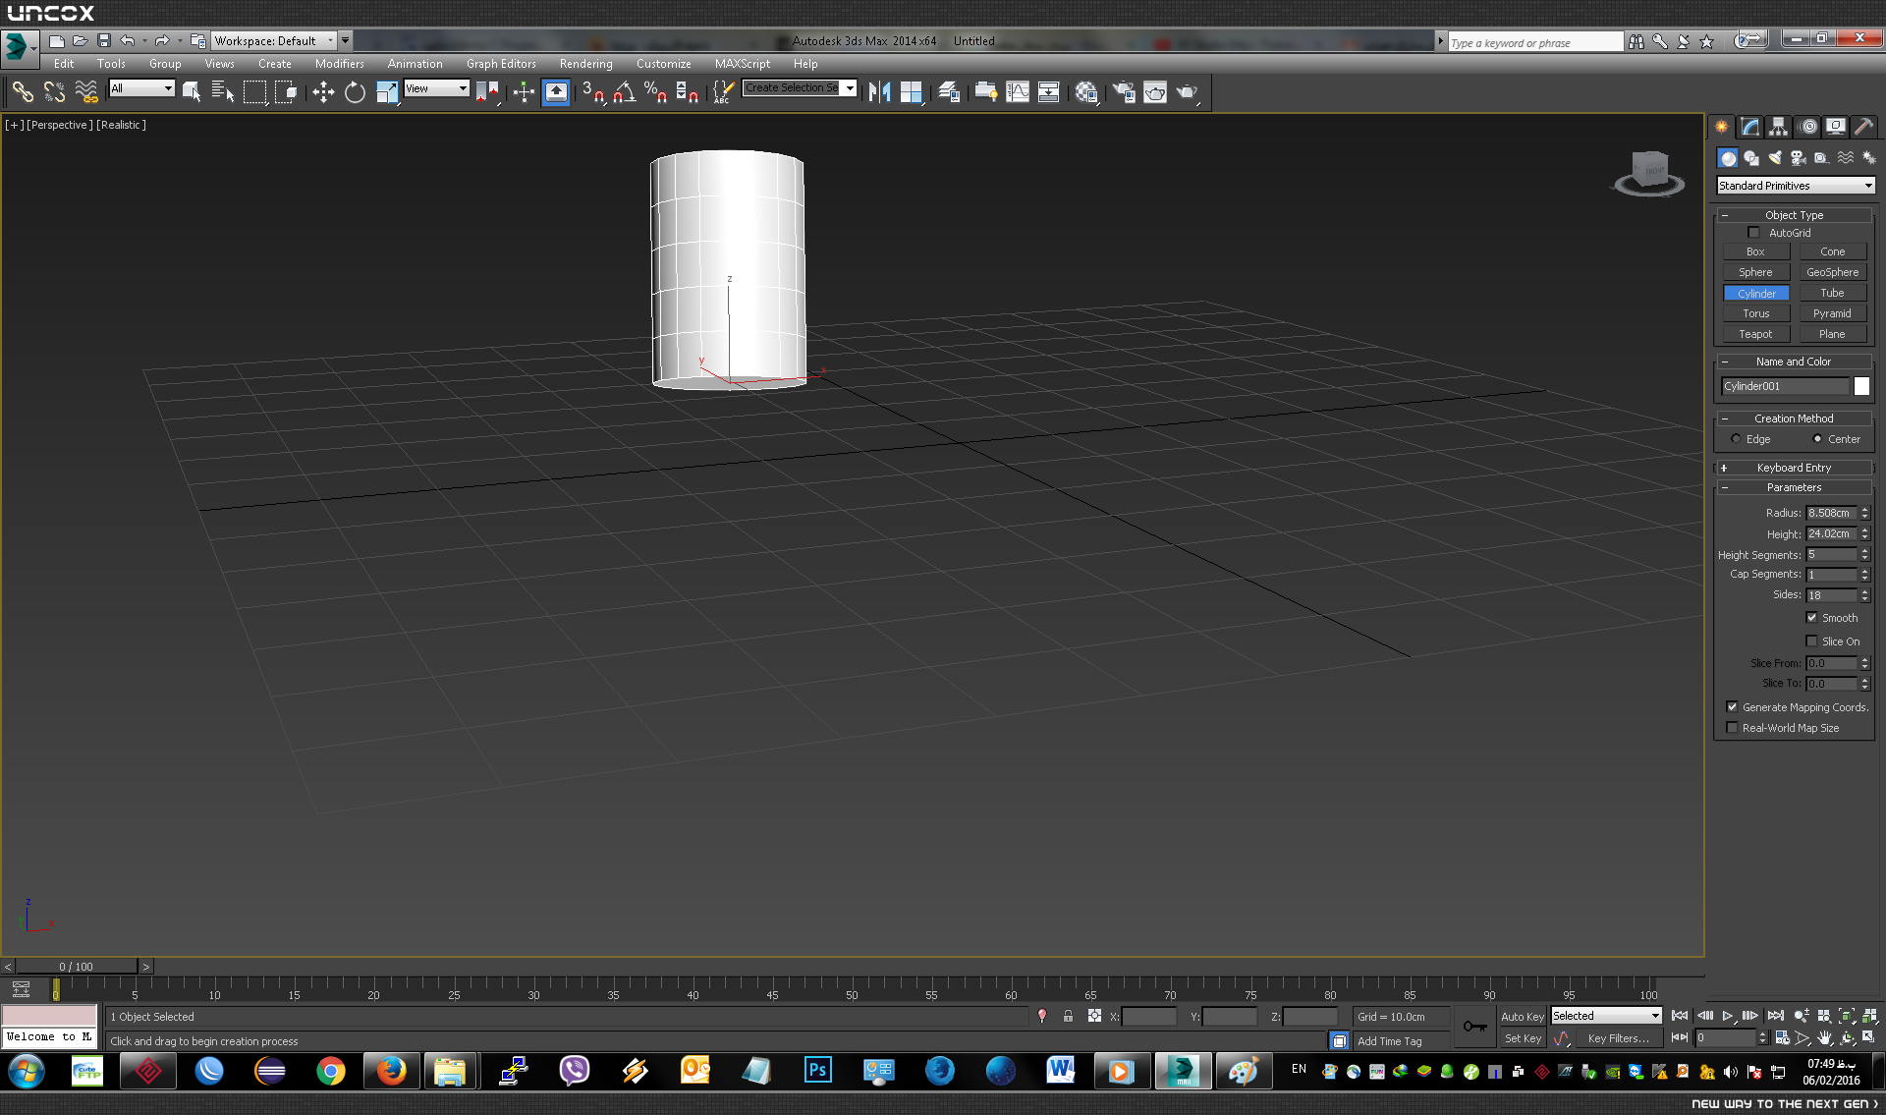Viewport: 1886px width, 1115px height.
Task: Open the Workspace Default dropdown
Action: point(274,41)
